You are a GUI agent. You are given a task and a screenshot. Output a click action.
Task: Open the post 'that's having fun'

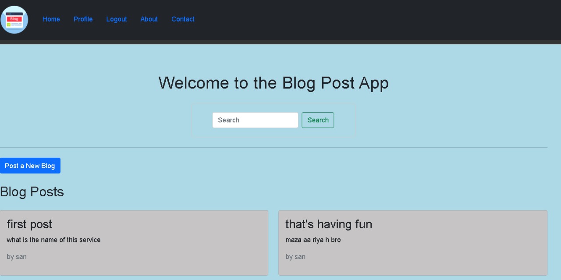(x=329, y=224)
